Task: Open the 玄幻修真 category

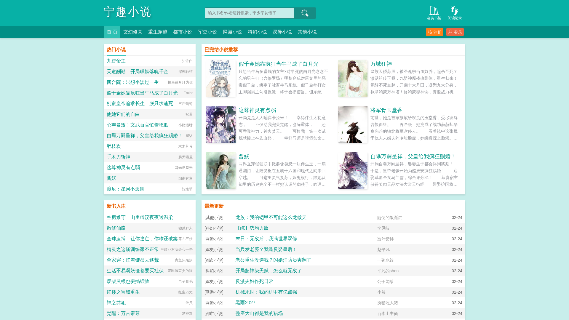Action: pos(133,32)
